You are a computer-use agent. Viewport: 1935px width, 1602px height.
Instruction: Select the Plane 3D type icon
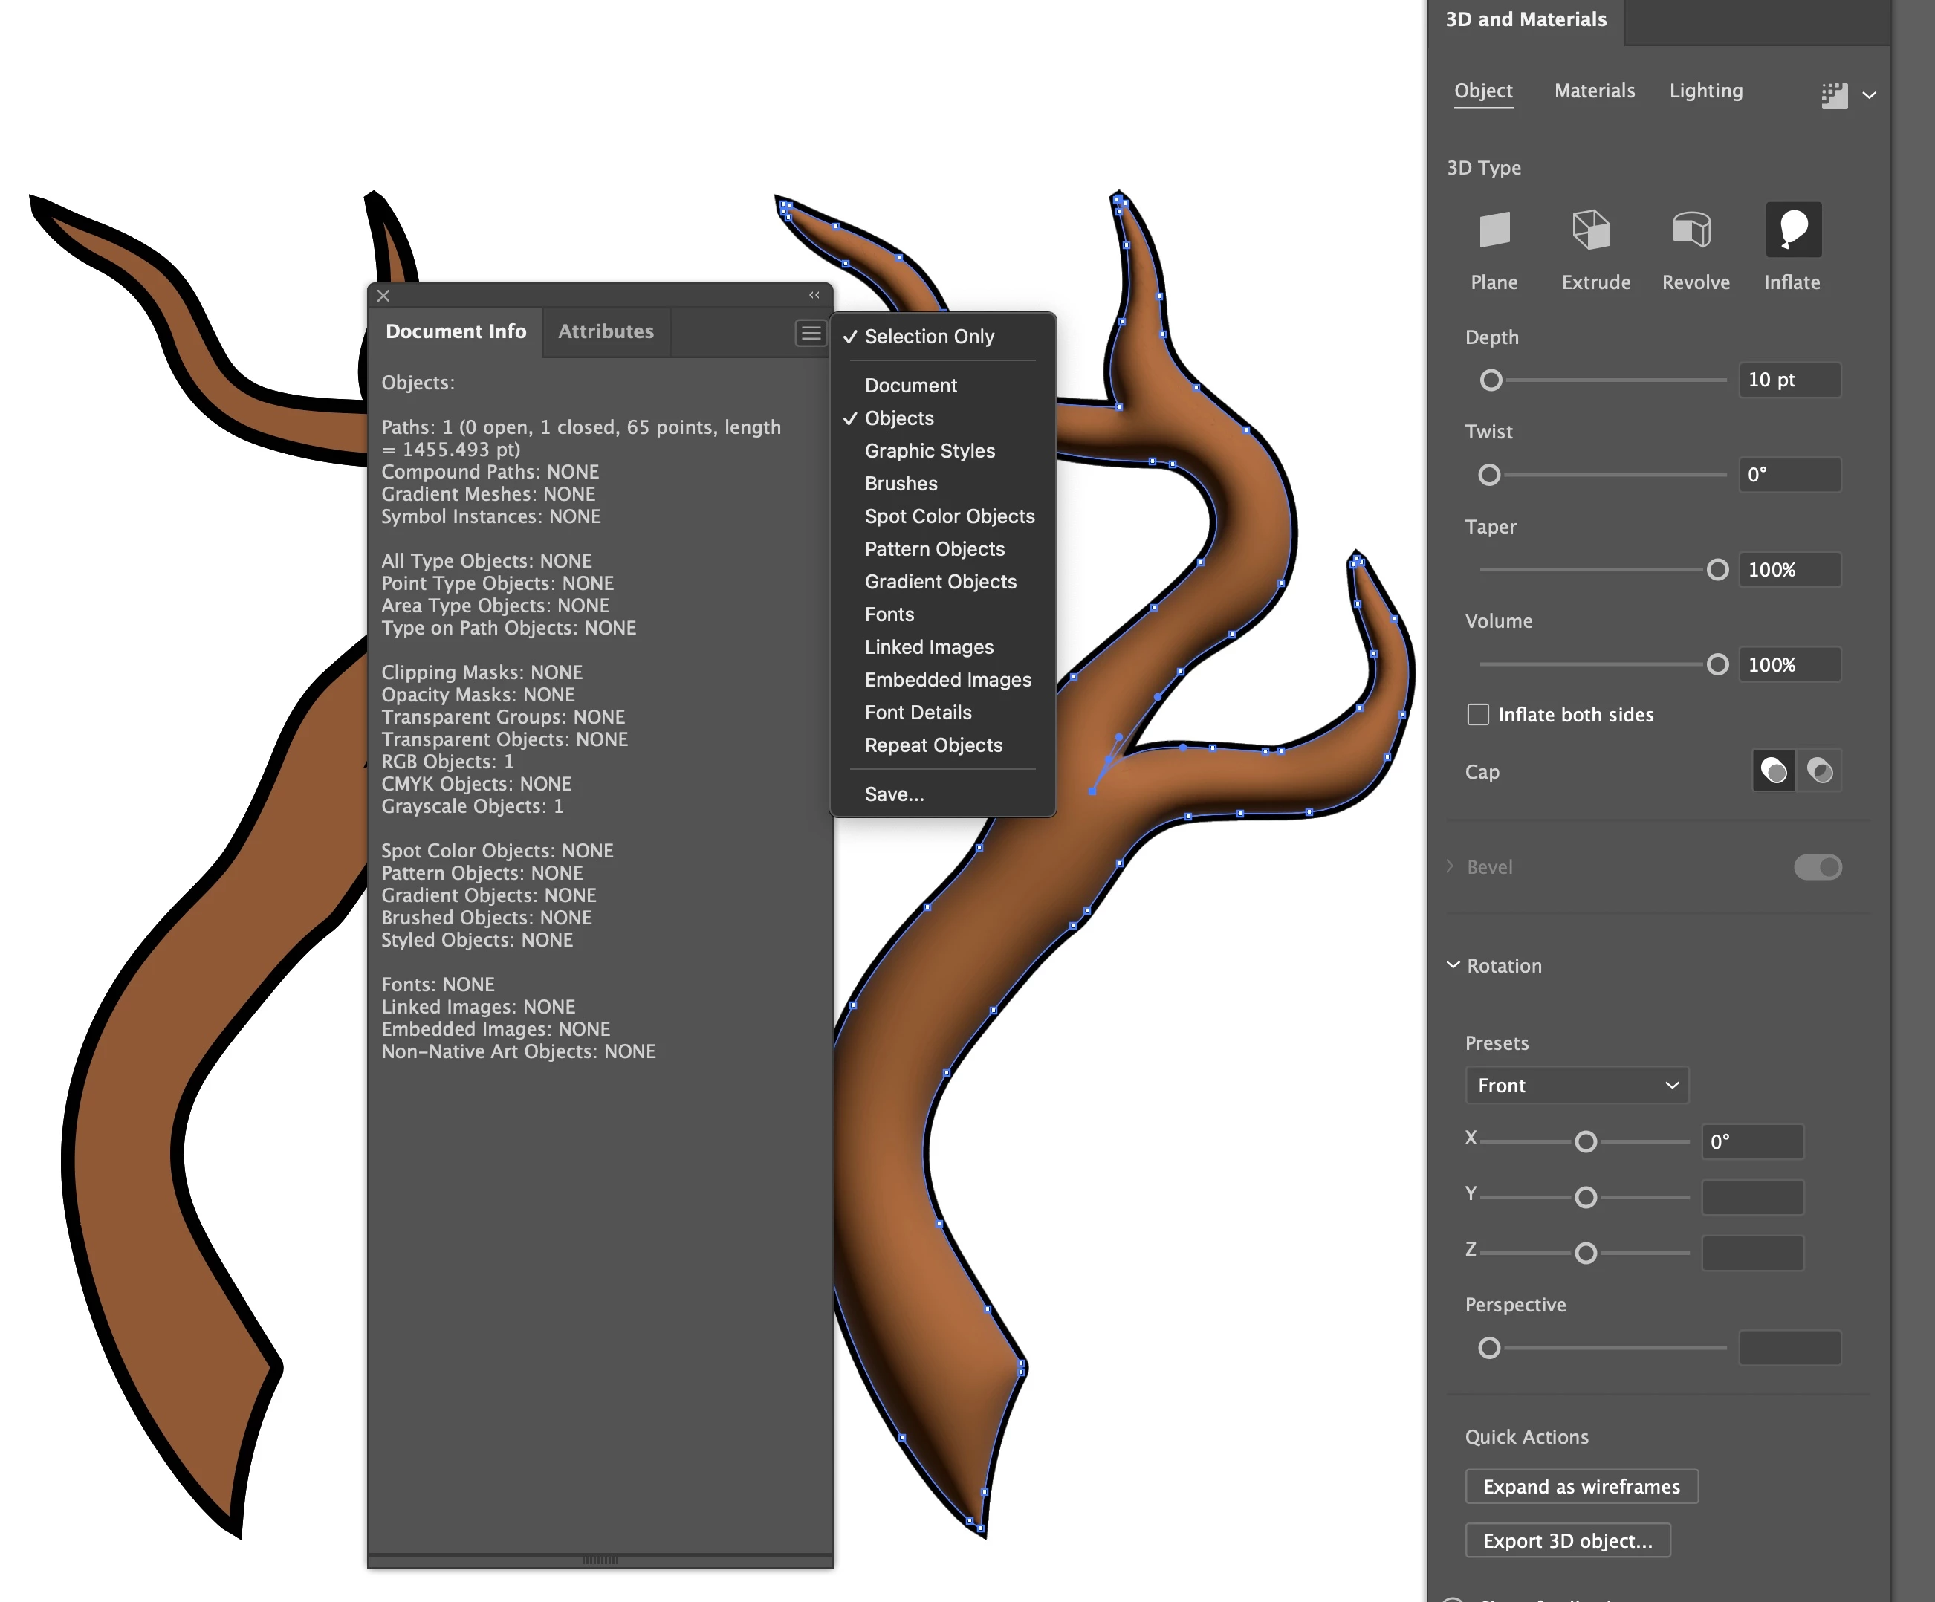(x=1494, y=230)
